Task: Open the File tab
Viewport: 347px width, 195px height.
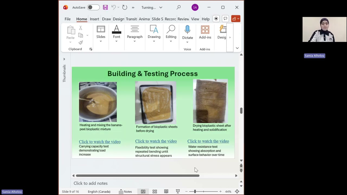Action: coord(68,19)
